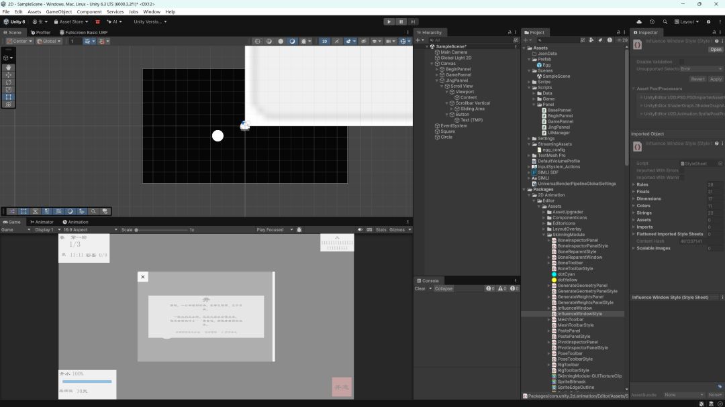
Task: Expand the BeginPannel hierarchy item
Action: [x=437, y=69]
